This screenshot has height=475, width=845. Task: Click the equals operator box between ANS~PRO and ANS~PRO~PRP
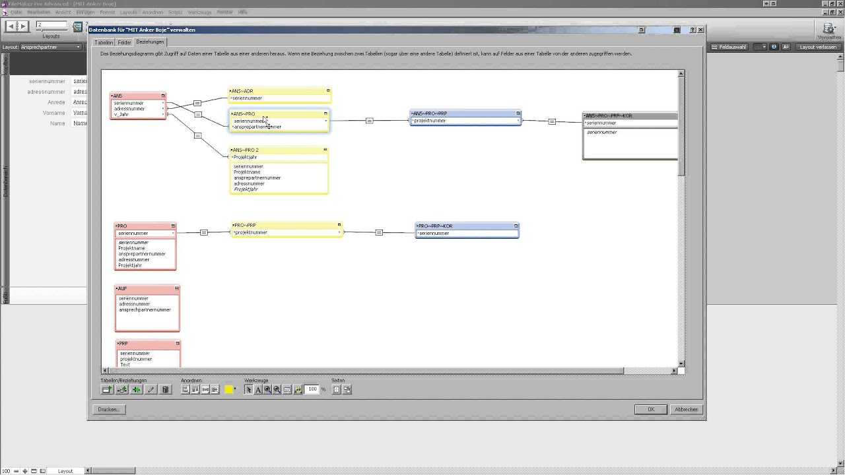click(x=369, y=121)
